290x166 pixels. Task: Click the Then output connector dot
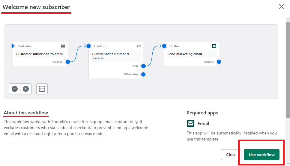click(x=143, y=66)
